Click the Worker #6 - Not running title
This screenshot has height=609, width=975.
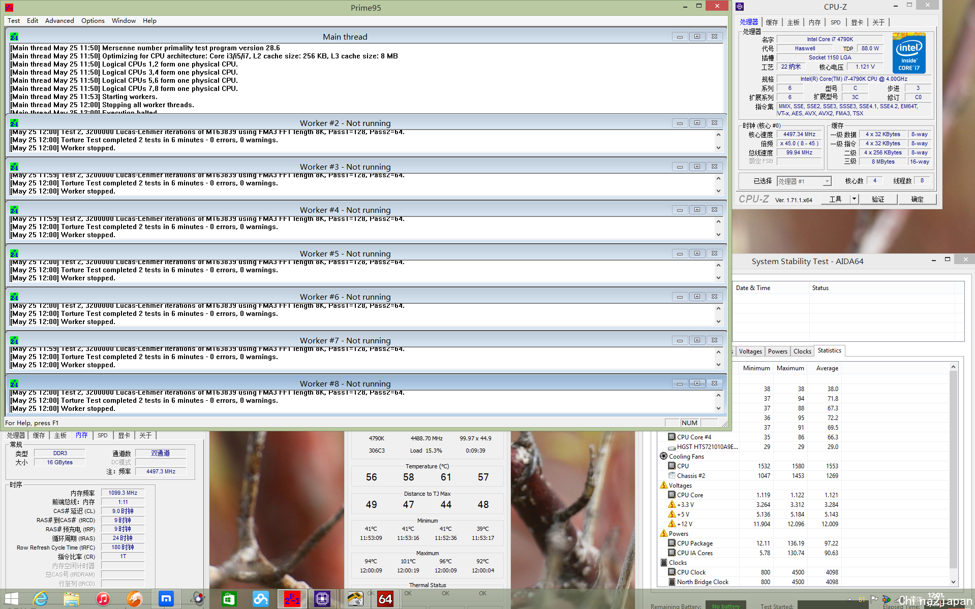tap(345, 297)
